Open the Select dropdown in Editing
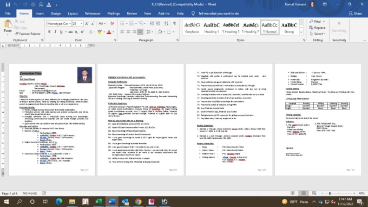 pyautogui.click(x=318, y=34)
